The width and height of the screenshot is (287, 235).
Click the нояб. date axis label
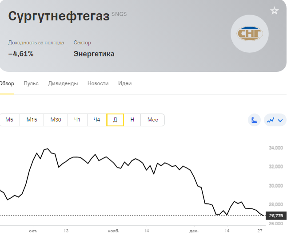(x=113, y=231)
